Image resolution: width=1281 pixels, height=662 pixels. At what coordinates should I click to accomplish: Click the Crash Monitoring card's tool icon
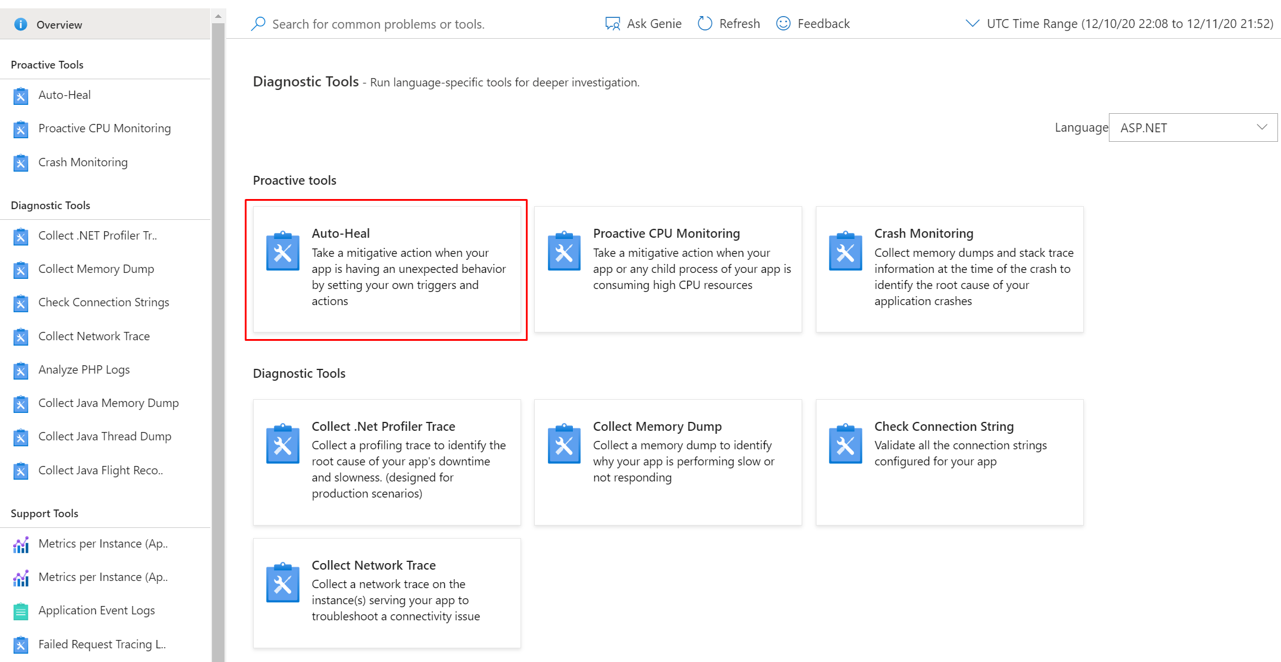click(845, 251)
